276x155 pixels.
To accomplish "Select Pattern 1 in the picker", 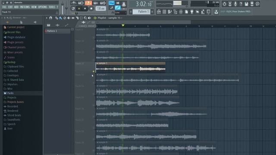I will [x=57, y=31].
